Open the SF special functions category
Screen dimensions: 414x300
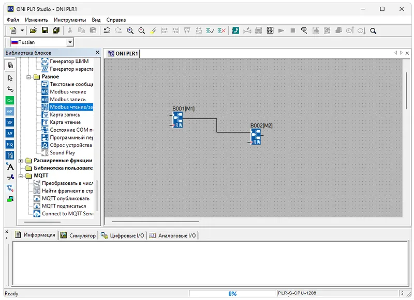(x=10, y=122)
